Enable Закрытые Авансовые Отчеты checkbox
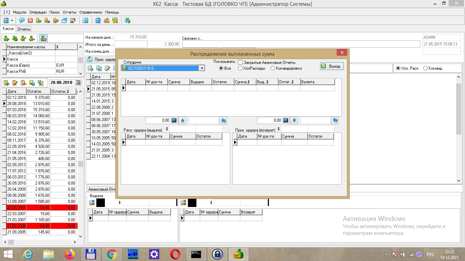The image size is (465, 261). pos(240,63)
